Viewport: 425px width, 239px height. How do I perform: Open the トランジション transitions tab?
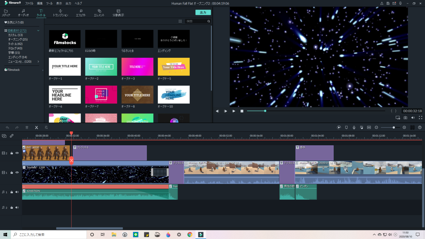60,13
